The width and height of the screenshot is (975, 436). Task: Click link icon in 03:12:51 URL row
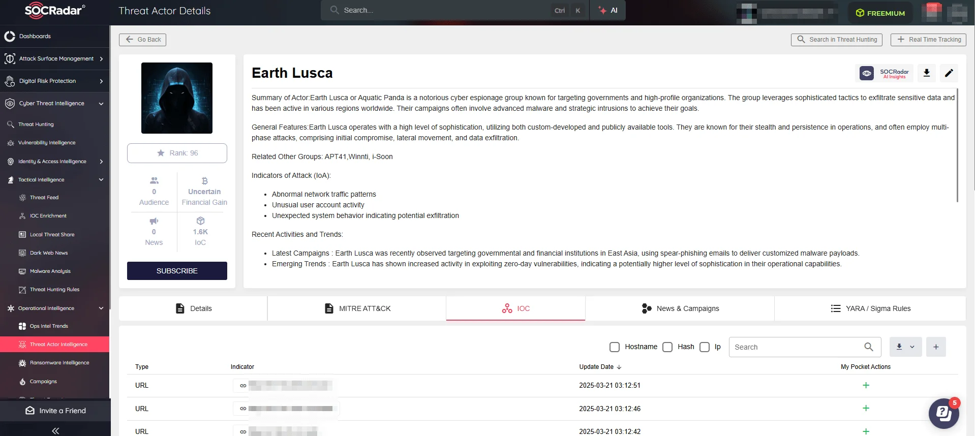[x=243, y=386]
